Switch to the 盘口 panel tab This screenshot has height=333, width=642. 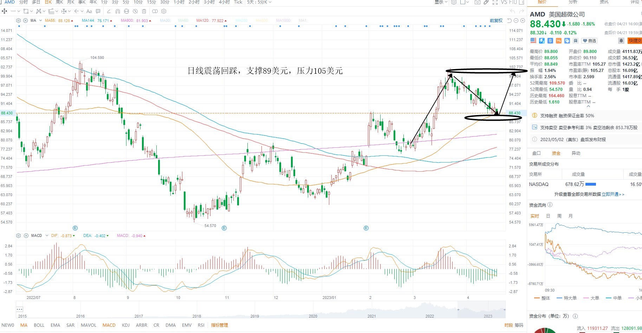[x=537, y=153]
